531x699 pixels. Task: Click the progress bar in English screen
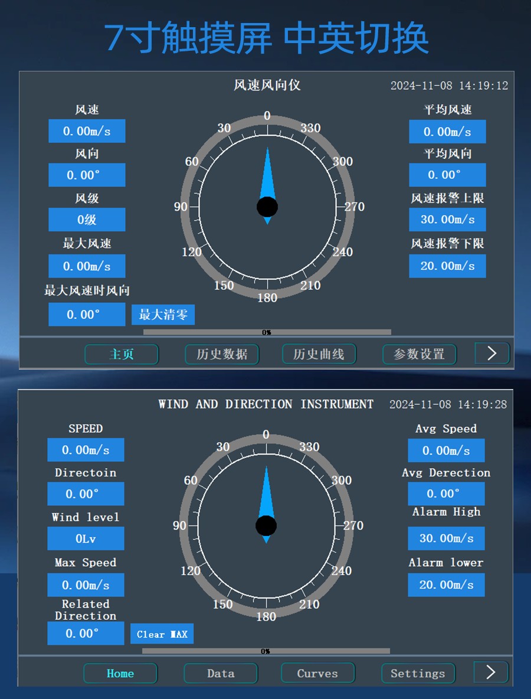coord(266,651)
